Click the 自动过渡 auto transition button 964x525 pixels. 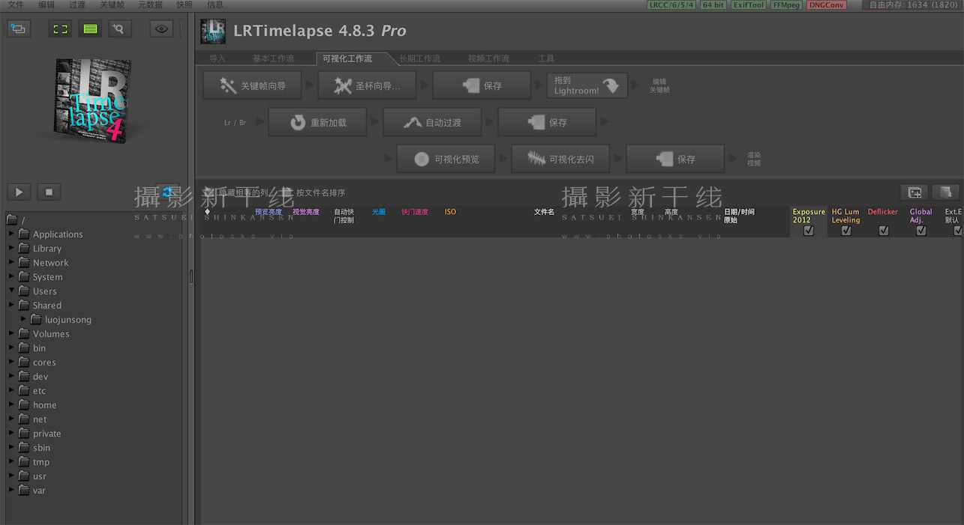(432, 122)
